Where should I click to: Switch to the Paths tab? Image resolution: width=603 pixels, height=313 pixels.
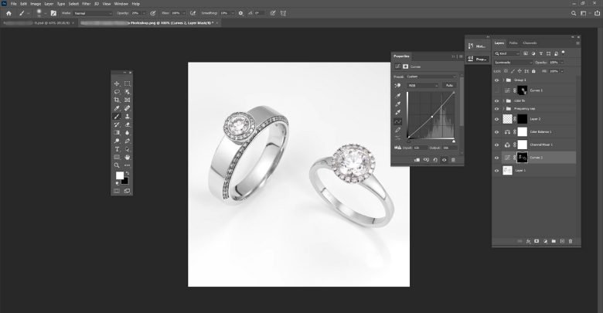click(x=513, y=43)
